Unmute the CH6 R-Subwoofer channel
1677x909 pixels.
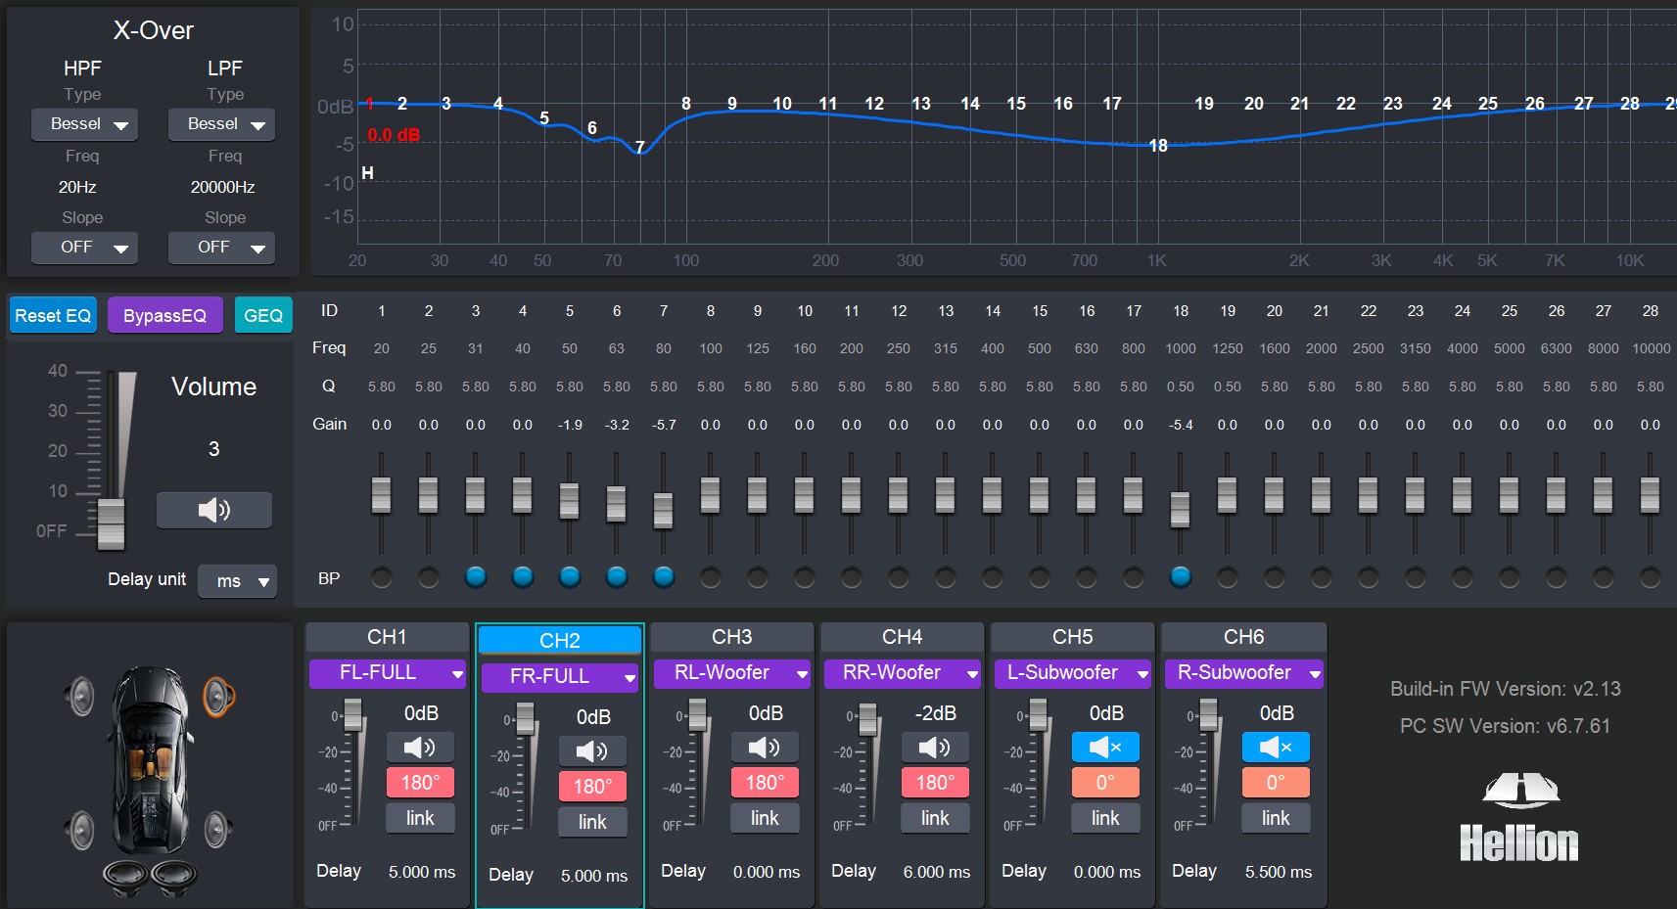tap(1276, 748)
